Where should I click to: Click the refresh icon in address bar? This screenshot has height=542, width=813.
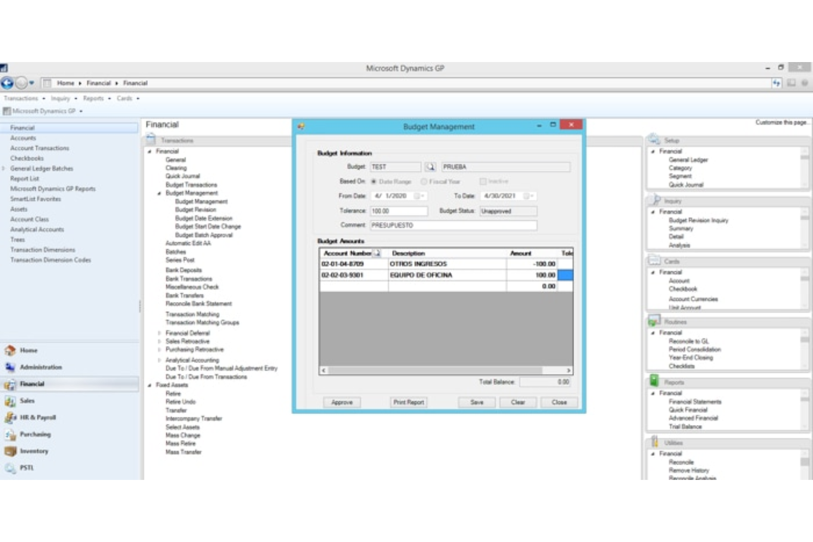(776, 83)
